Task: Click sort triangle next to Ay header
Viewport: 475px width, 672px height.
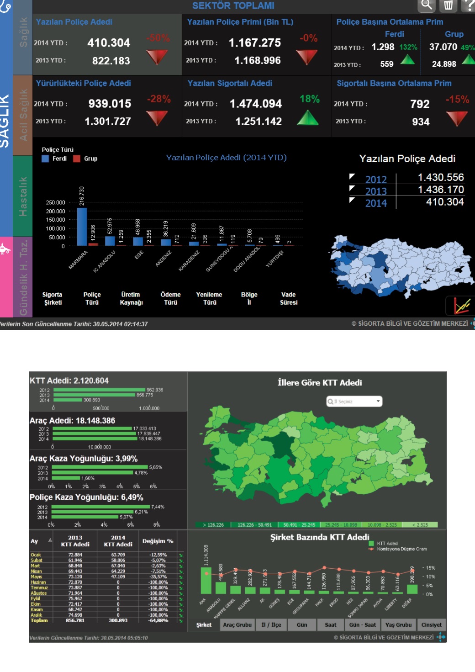Action: click(50, 540)
